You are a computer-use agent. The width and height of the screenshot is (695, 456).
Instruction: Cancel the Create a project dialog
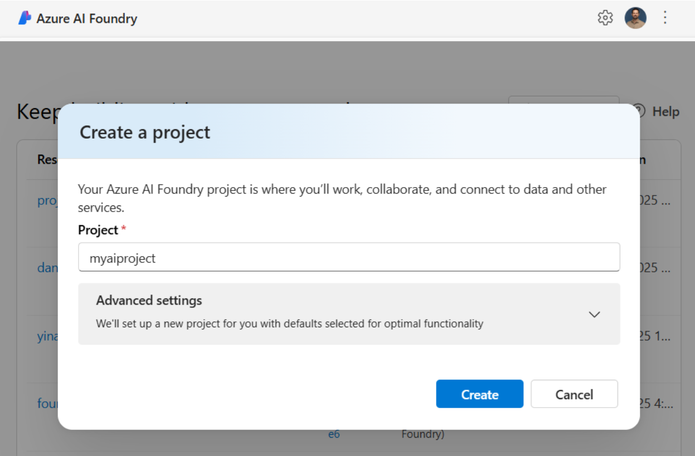click(574, 394)
